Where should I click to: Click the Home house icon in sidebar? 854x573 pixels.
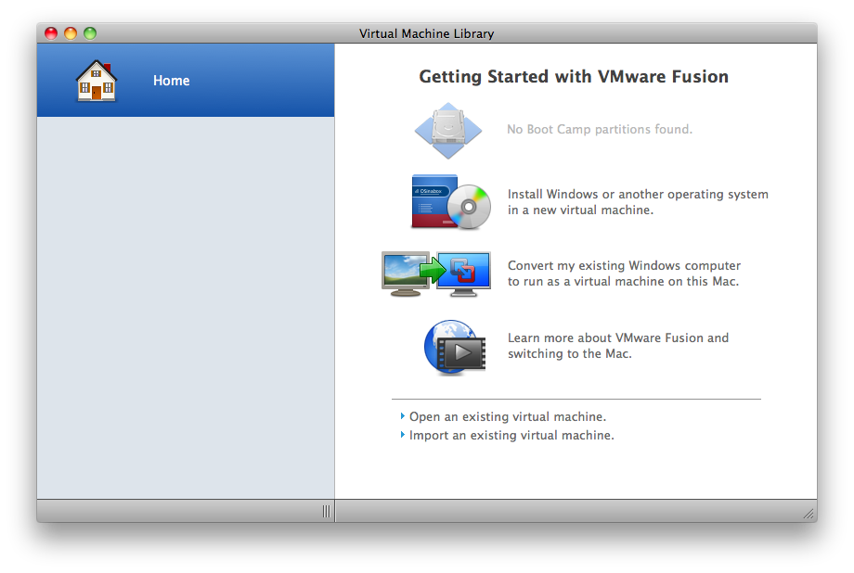click(x=97, y=81)
